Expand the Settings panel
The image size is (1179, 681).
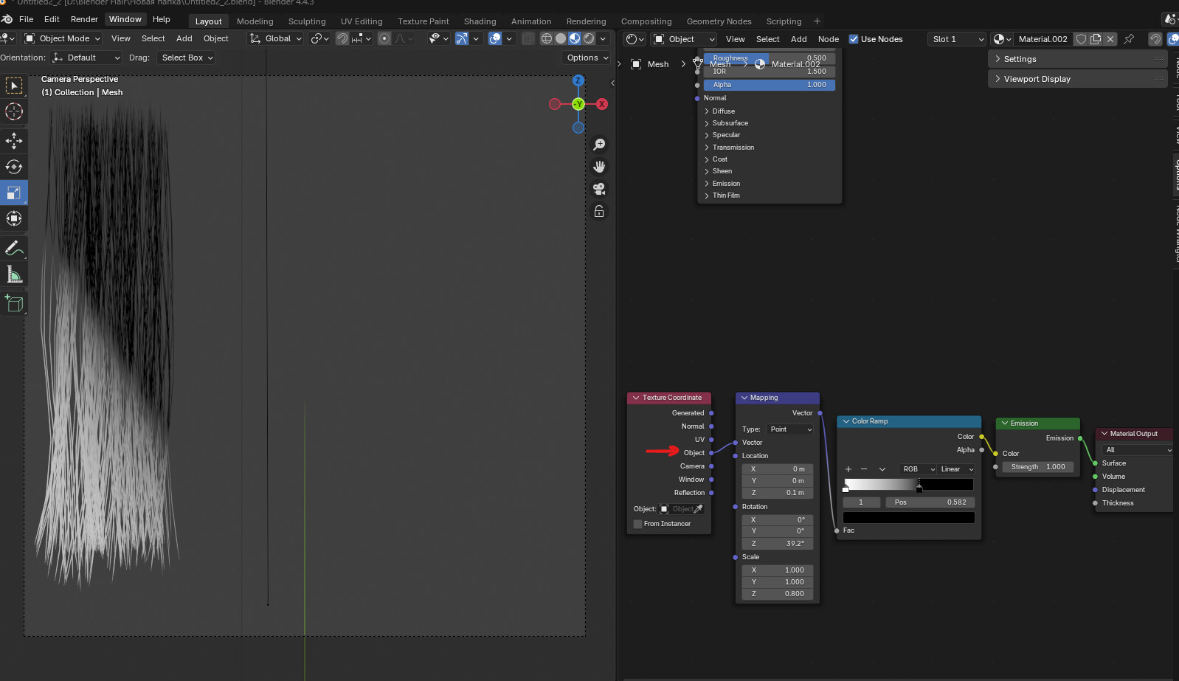[x=1077, y=59]
